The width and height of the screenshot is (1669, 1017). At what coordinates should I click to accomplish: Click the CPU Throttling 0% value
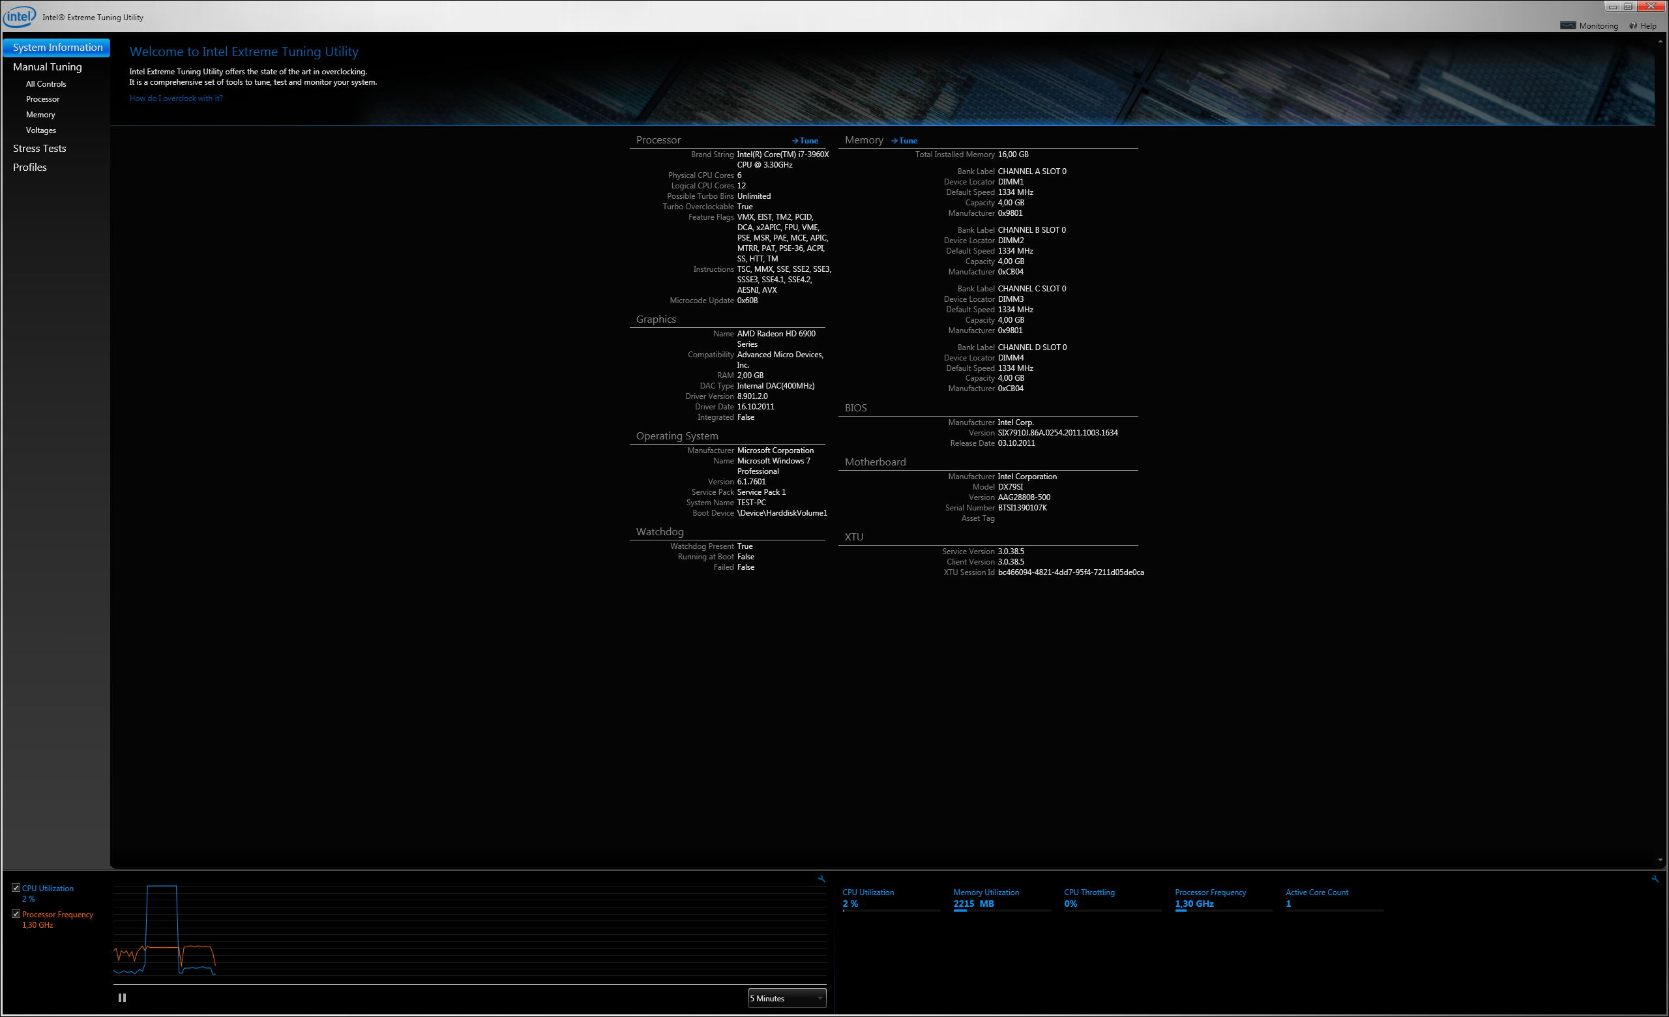(1071, 904)
